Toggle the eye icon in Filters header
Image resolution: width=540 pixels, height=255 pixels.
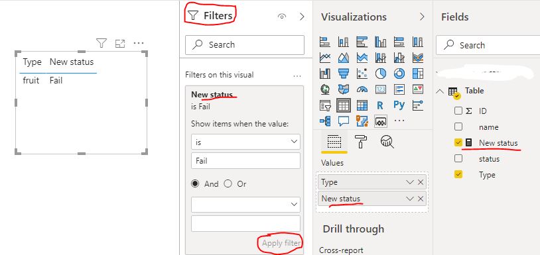click(x=282, y=16)
